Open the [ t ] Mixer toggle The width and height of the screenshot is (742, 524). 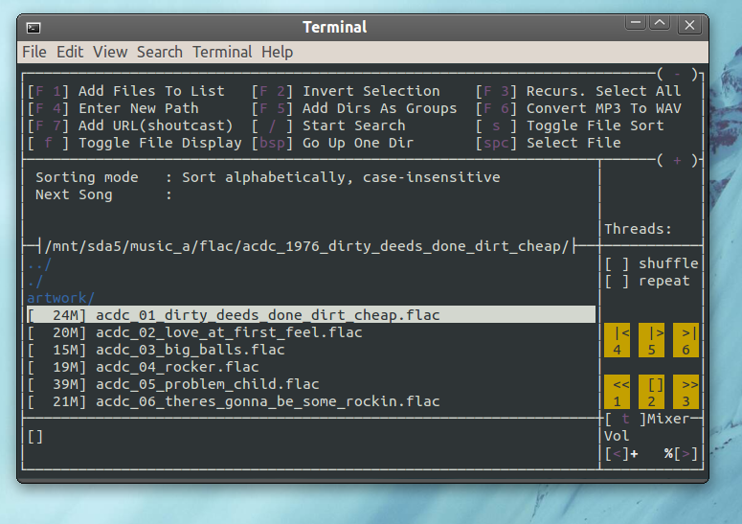(647, 419)
